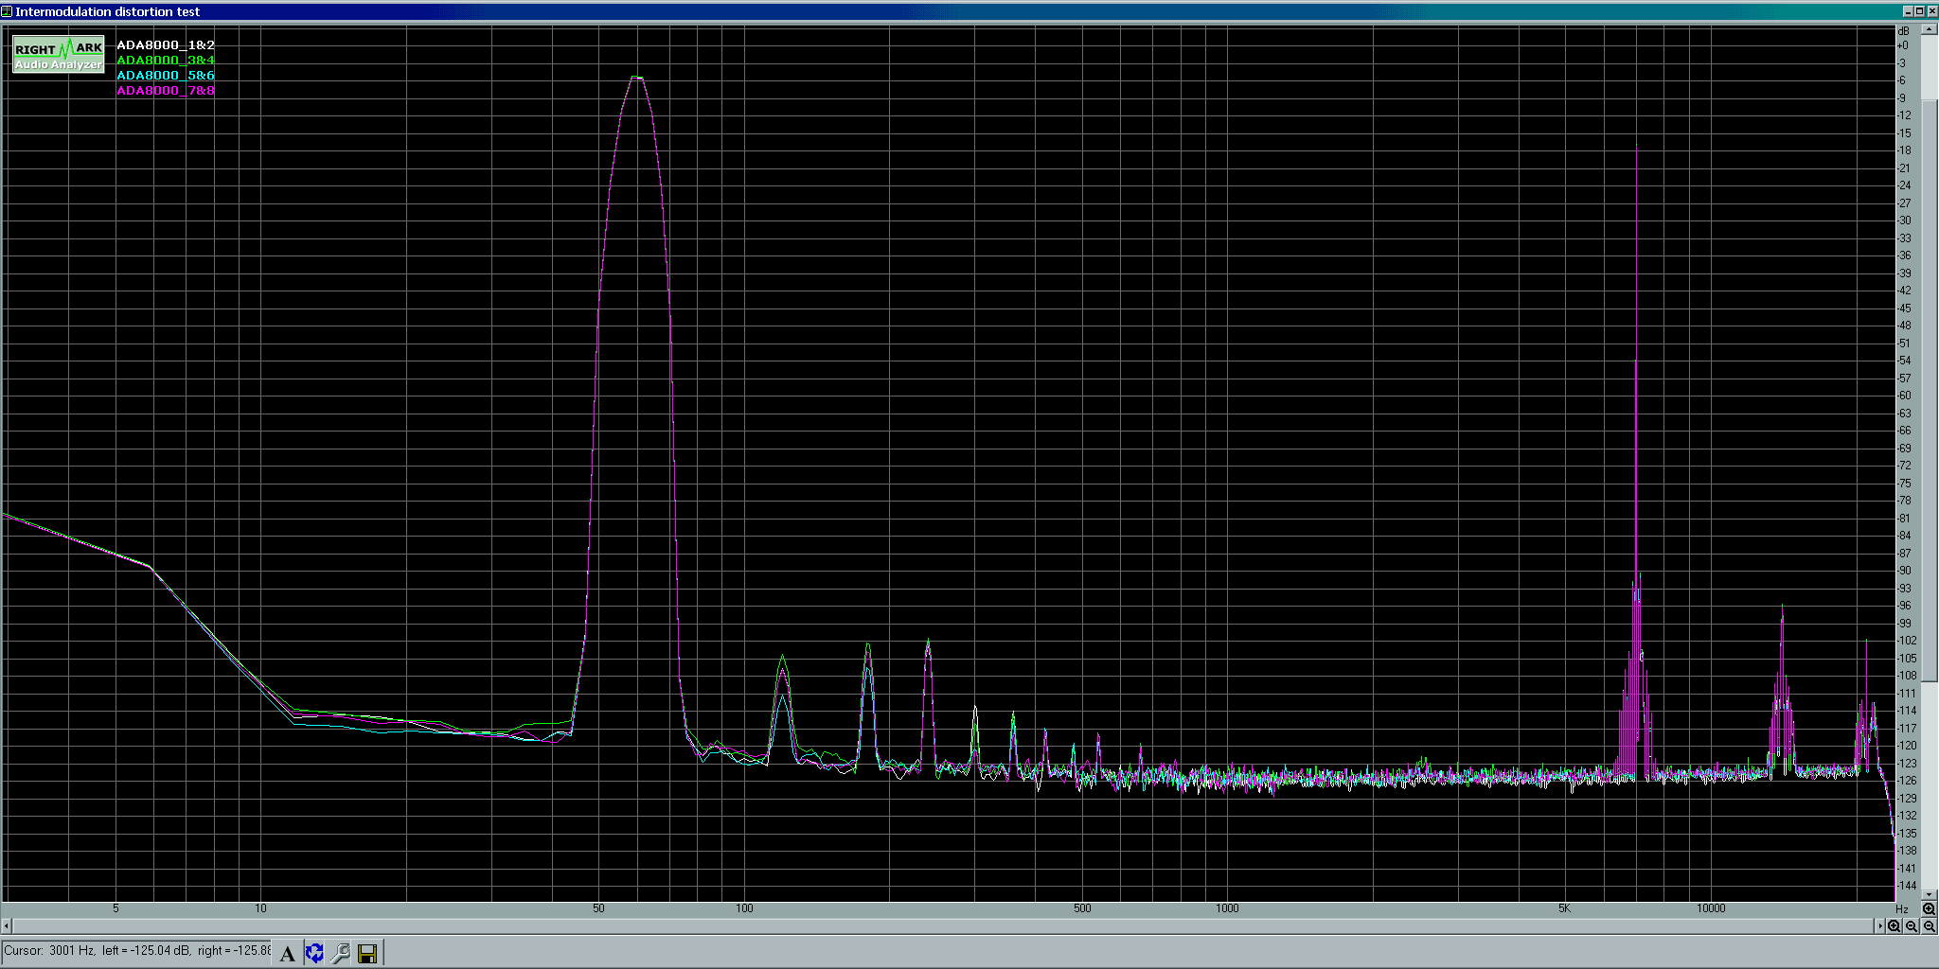The width and height of the screenshot is (1939, 969).
Task: Open graph settings with the wrench icon
Action: click(341, 953)
